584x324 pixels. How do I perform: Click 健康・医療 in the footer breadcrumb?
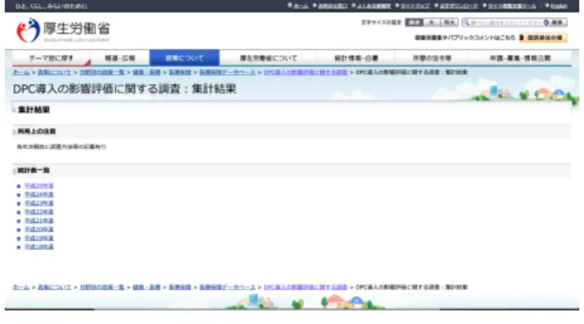pos(146,287)
